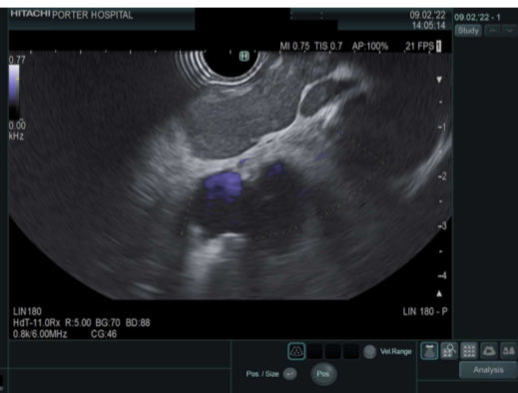The height and width of the screenshot is (393, 518).
Task: Click the round Vel Range knob
Action: 369,352
